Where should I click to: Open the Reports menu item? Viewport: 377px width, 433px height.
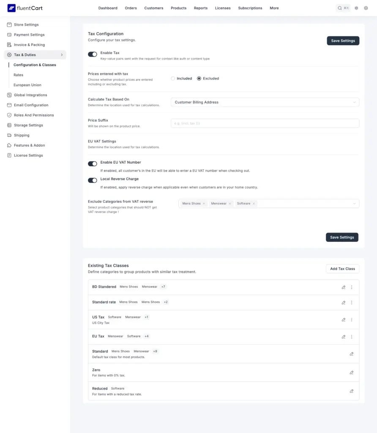tap(200, 8)
